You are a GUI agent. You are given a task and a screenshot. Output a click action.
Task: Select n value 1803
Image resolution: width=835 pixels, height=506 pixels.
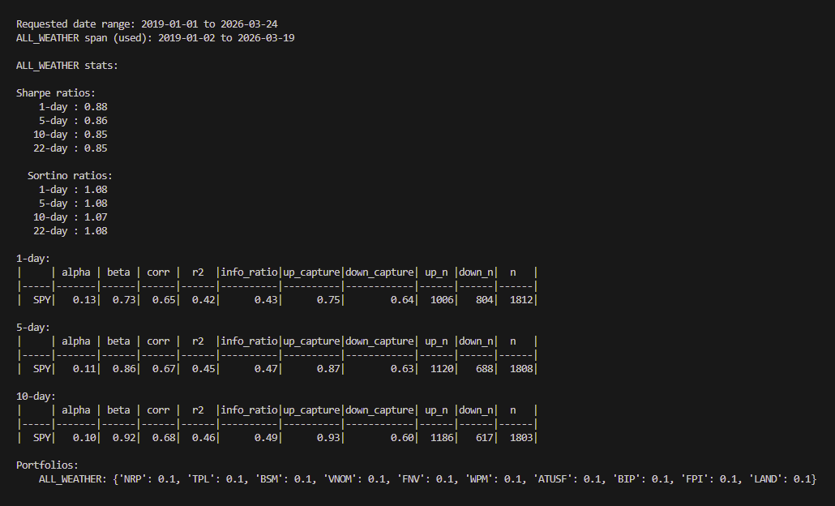[521, 437]
